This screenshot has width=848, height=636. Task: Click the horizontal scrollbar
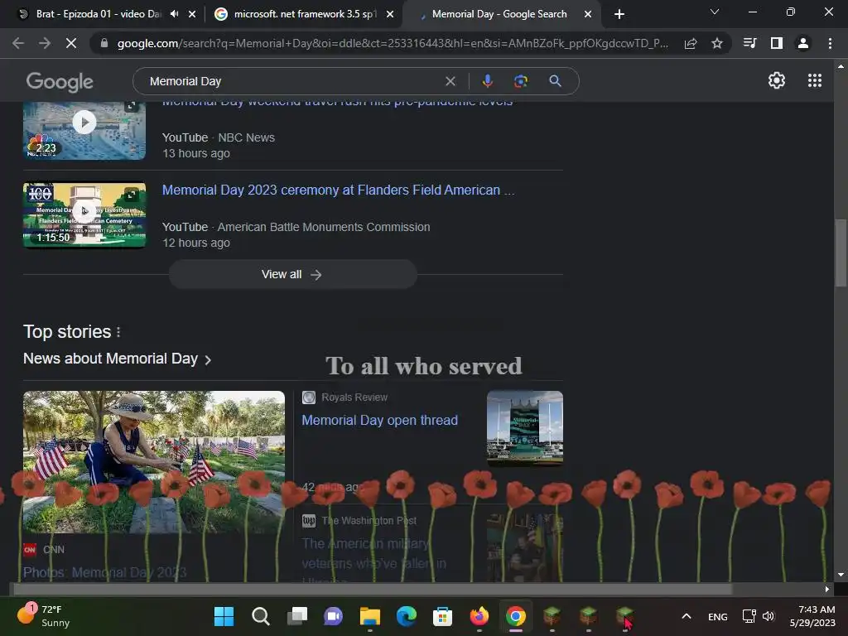coord(372,589)
